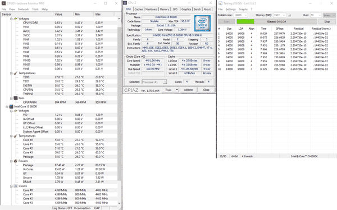Open the Tools menu in HWMonitor PRO
The image size is (337, 210).
[35, 9]
